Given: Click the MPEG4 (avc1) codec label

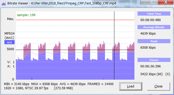Looking at the screenshot, I should click(x=9, y=36).
